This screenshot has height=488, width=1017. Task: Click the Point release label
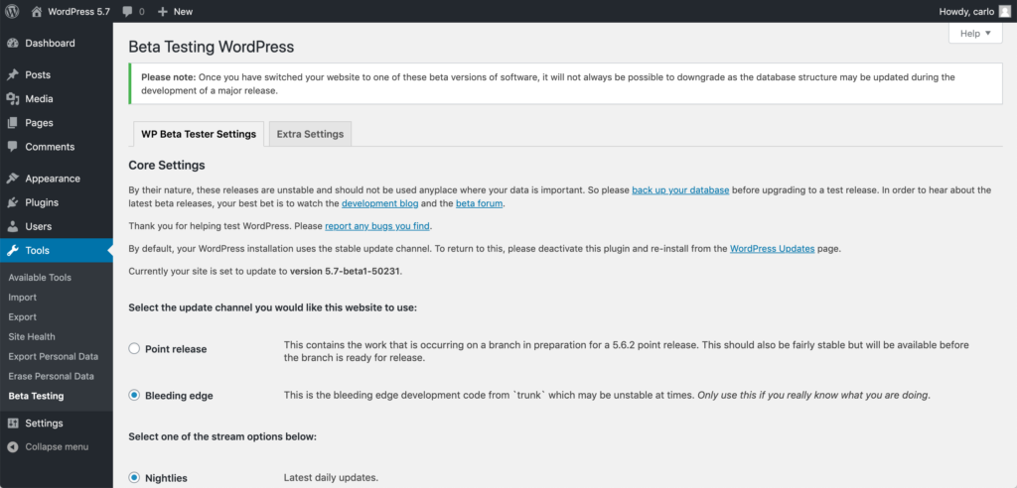pos(176,349)
